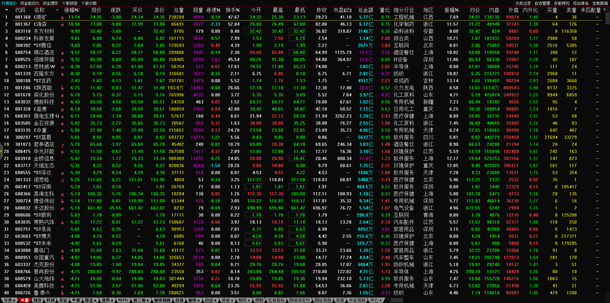
Task: Click the tab scroll left arrow at bottom
Action: click(389, 300)
